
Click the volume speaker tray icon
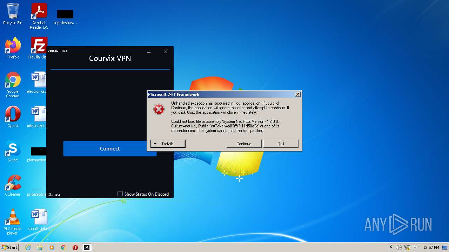[x=399, y=247]
